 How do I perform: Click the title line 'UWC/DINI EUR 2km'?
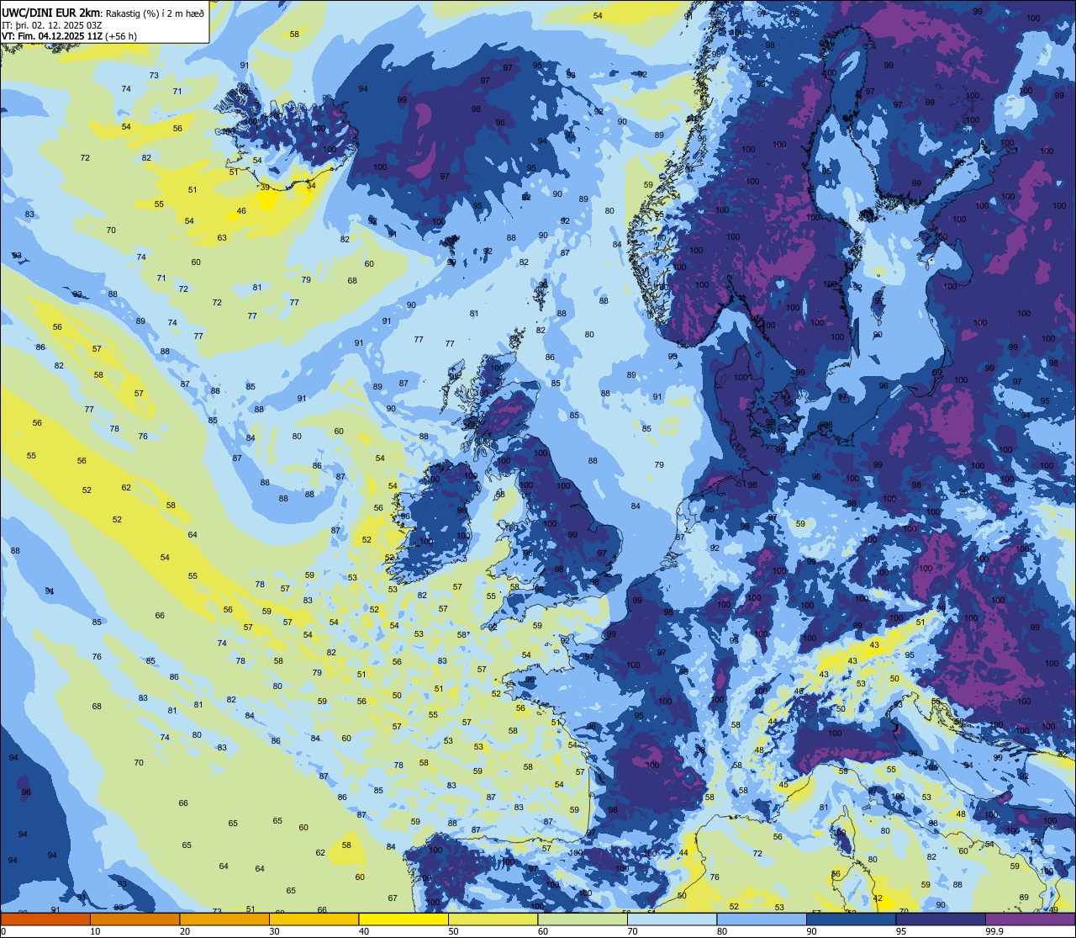tap(52, 12)
